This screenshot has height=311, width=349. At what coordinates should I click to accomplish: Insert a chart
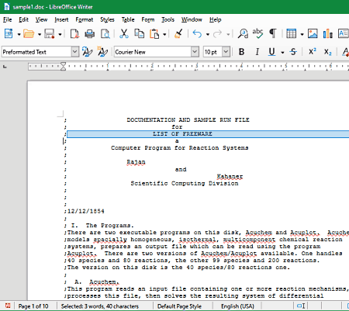point(328,33)
